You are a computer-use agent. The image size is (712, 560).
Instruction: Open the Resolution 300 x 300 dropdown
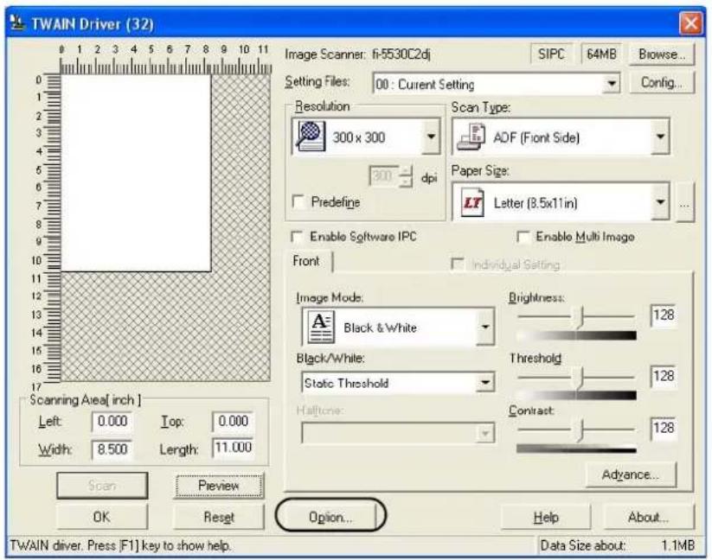[431, 137]
